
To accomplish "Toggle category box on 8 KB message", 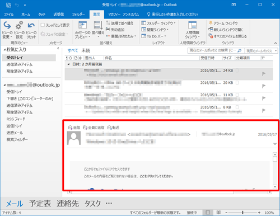I will pyautogui.click(x=237, y=107).
